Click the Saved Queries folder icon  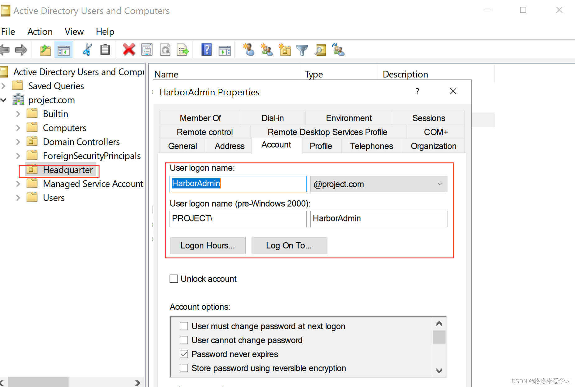(17, 85)
